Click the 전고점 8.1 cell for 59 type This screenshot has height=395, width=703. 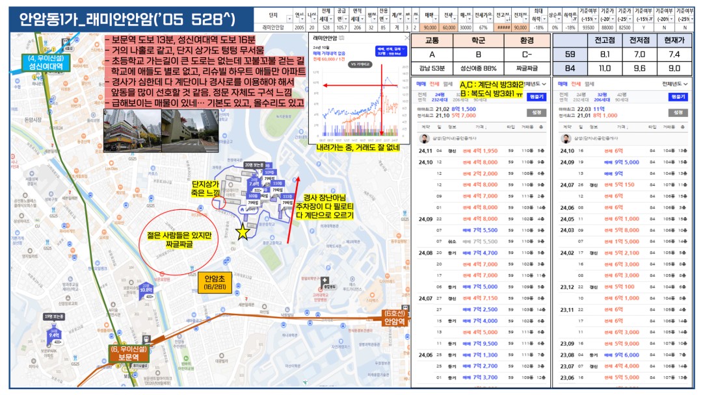604,54
